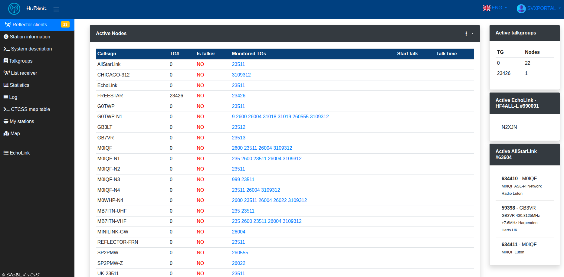Open Station information from sidebar
The image size is (564, 277).
point(30,37)
